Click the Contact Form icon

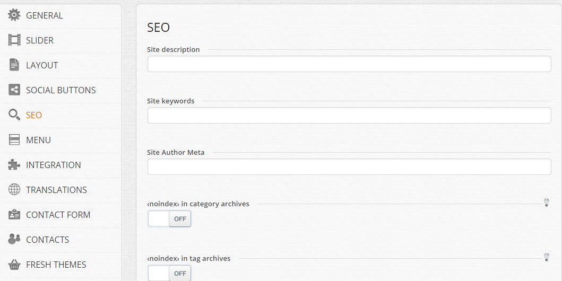pyautogui.click(x=14, y=215)
